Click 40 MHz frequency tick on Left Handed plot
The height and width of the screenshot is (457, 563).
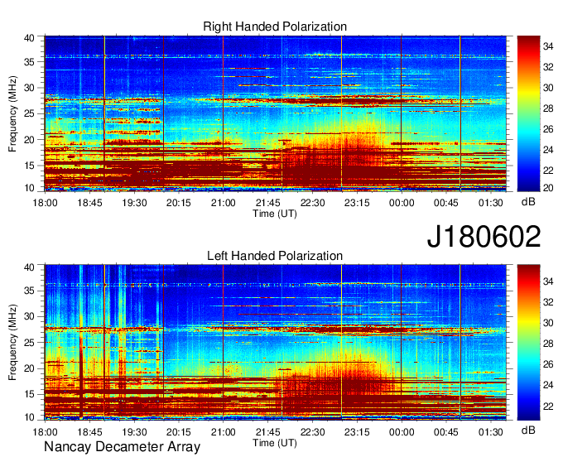click(x=29, y=267)
